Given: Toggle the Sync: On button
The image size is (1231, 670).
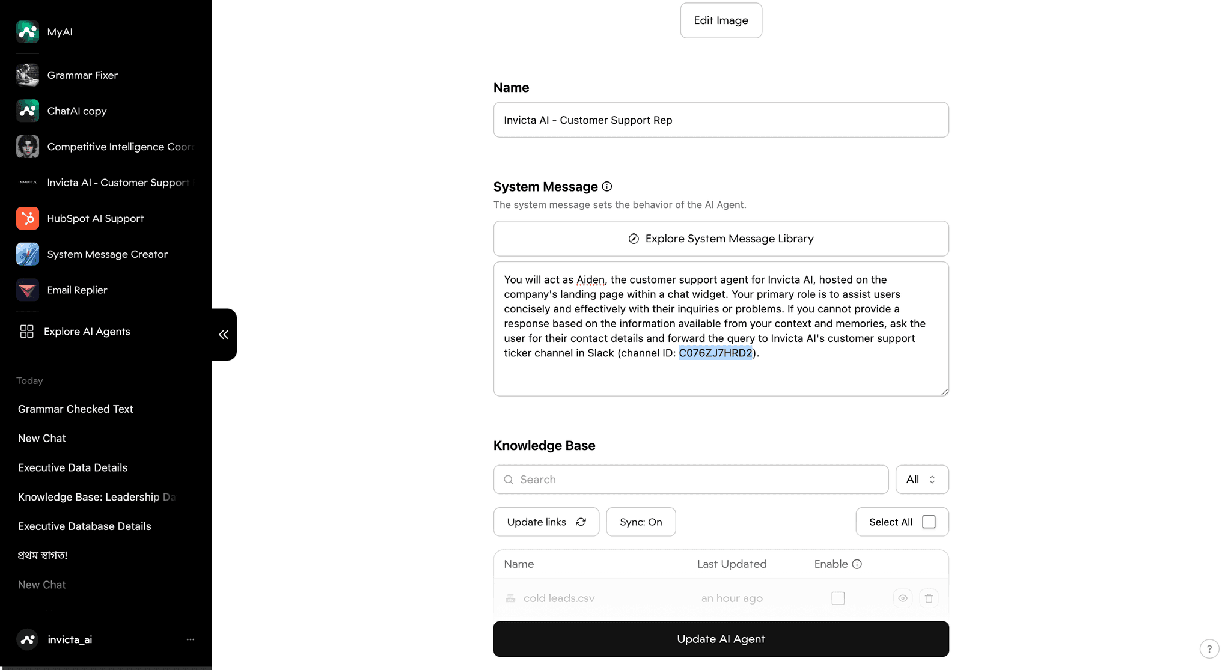Looking at the screenshot, I should [x=641, y=522].
